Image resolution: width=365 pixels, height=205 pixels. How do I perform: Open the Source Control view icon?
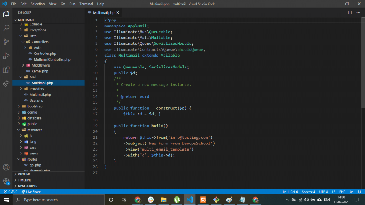click(6, 42)
